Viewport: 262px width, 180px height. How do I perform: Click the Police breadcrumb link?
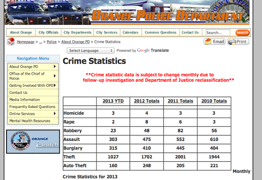[x=52, y=41]
